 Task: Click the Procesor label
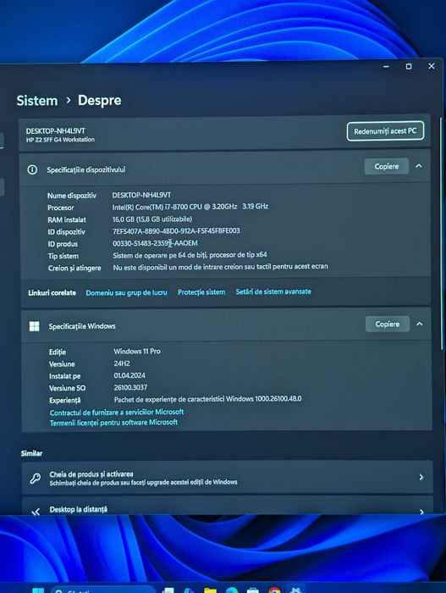point(60,208)
